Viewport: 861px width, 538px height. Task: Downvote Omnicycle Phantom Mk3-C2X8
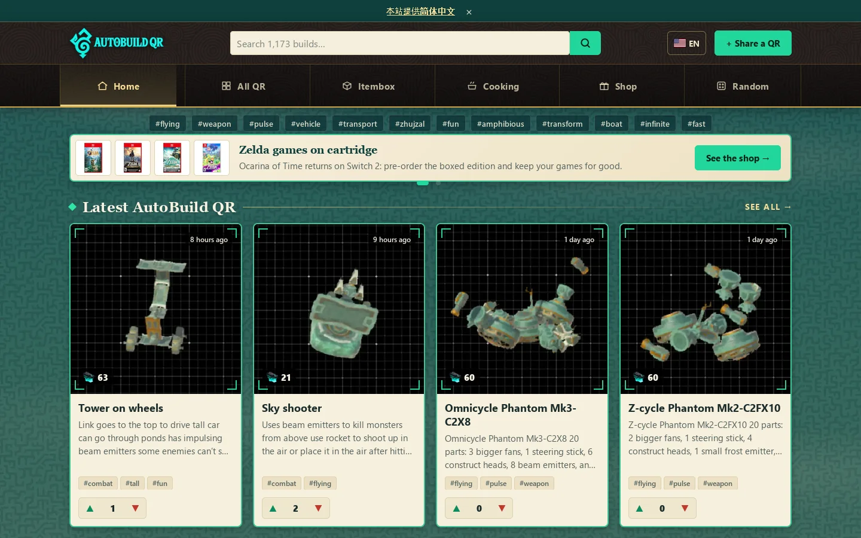click(502, 508)
